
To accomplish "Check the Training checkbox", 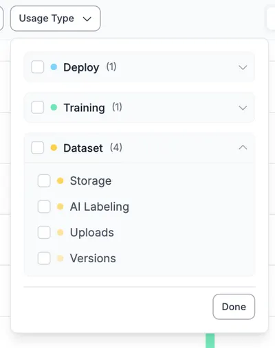I will pyautogui.click(x=38, y=107).
